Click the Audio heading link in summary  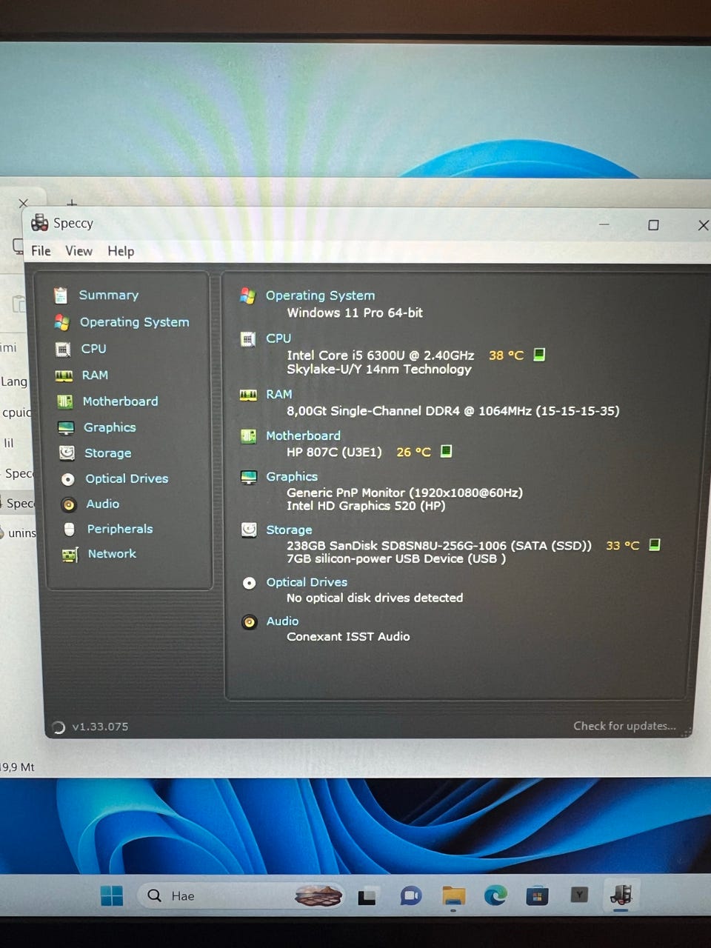(282, 621)
